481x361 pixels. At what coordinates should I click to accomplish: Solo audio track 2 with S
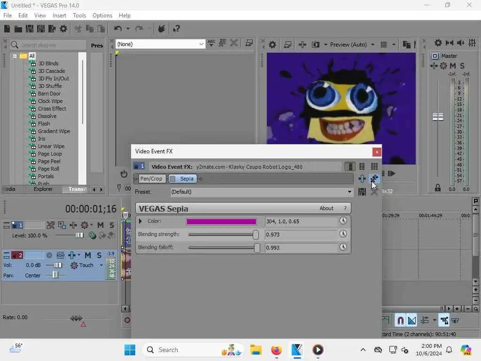pos(99,255)
